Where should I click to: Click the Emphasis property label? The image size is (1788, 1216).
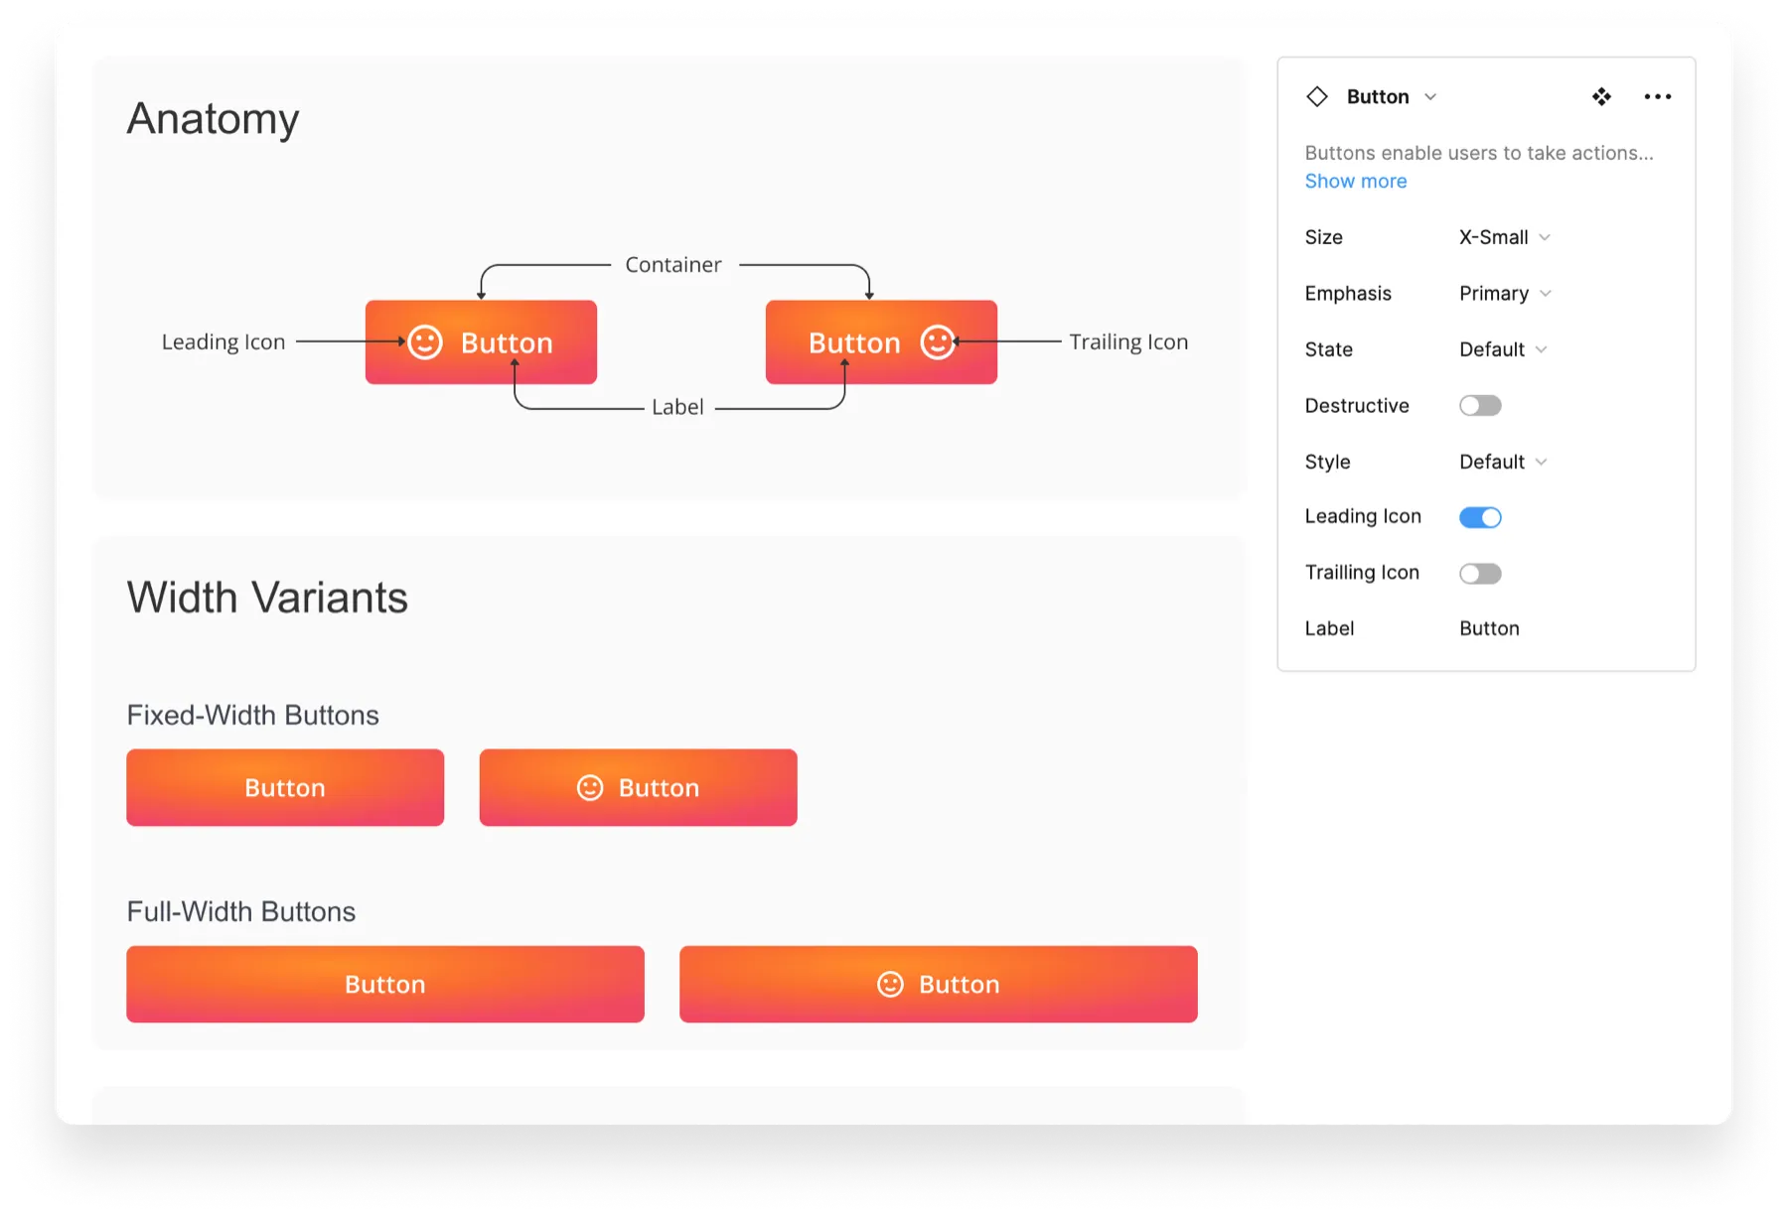[1348, 294]
